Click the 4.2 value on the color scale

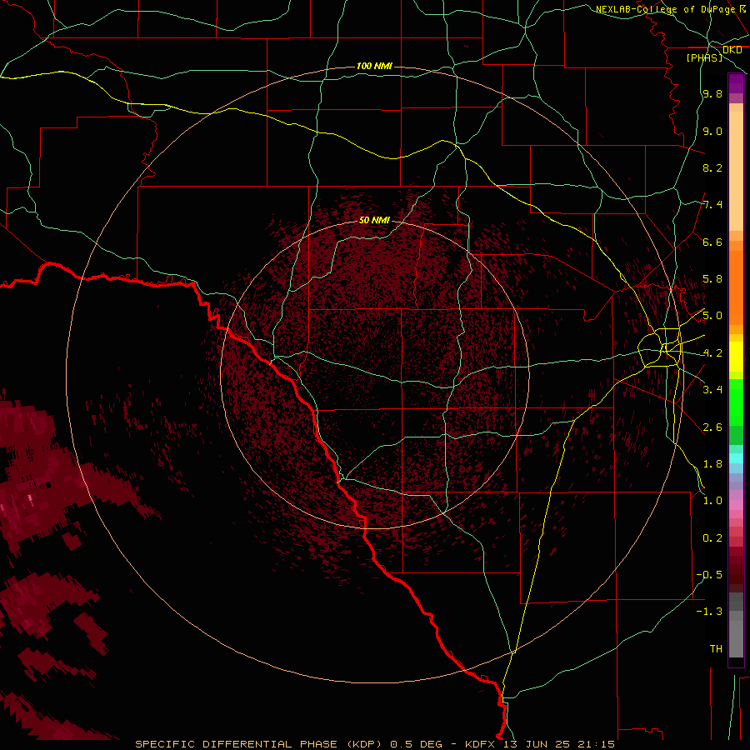click(712, 353)
